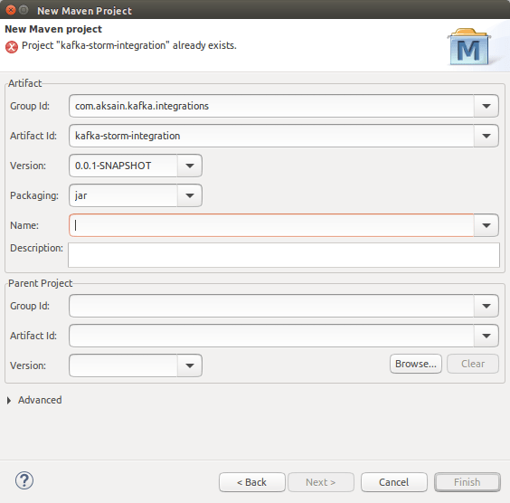Viewport: 510px width, 503px height.
Task: Open the Parent Project Artifact Id dropdown arrow
Action: tap(486, 336)
